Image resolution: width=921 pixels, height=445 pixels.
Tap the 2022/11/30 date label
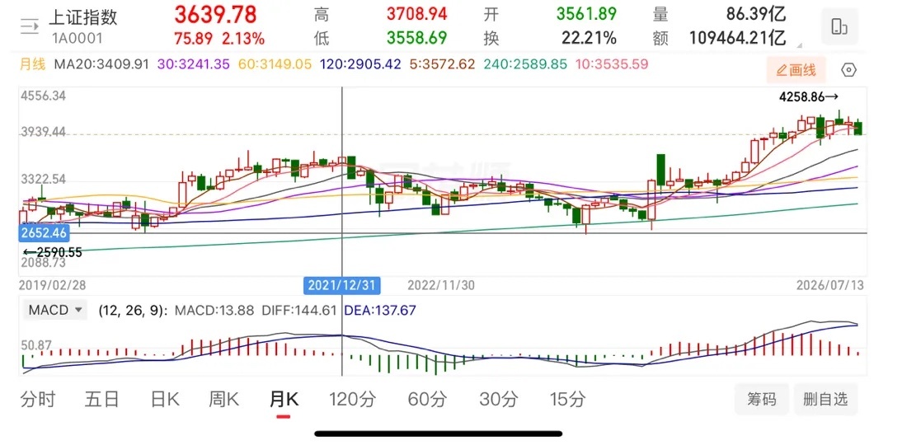441,286
